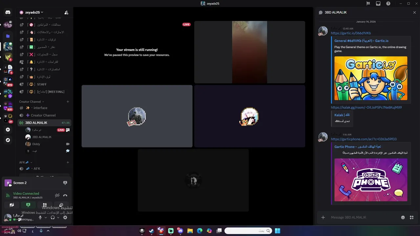
Task: Open the Gartic.io preview image
Action: [371, 78]
